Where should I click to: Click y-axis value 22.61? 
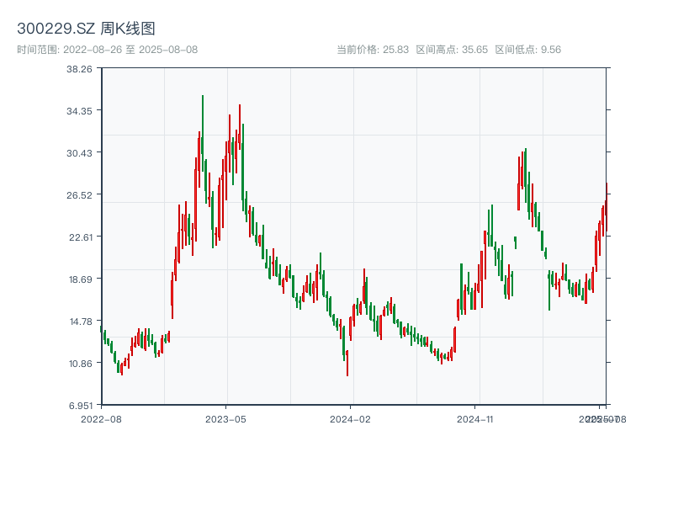[80, 237]
